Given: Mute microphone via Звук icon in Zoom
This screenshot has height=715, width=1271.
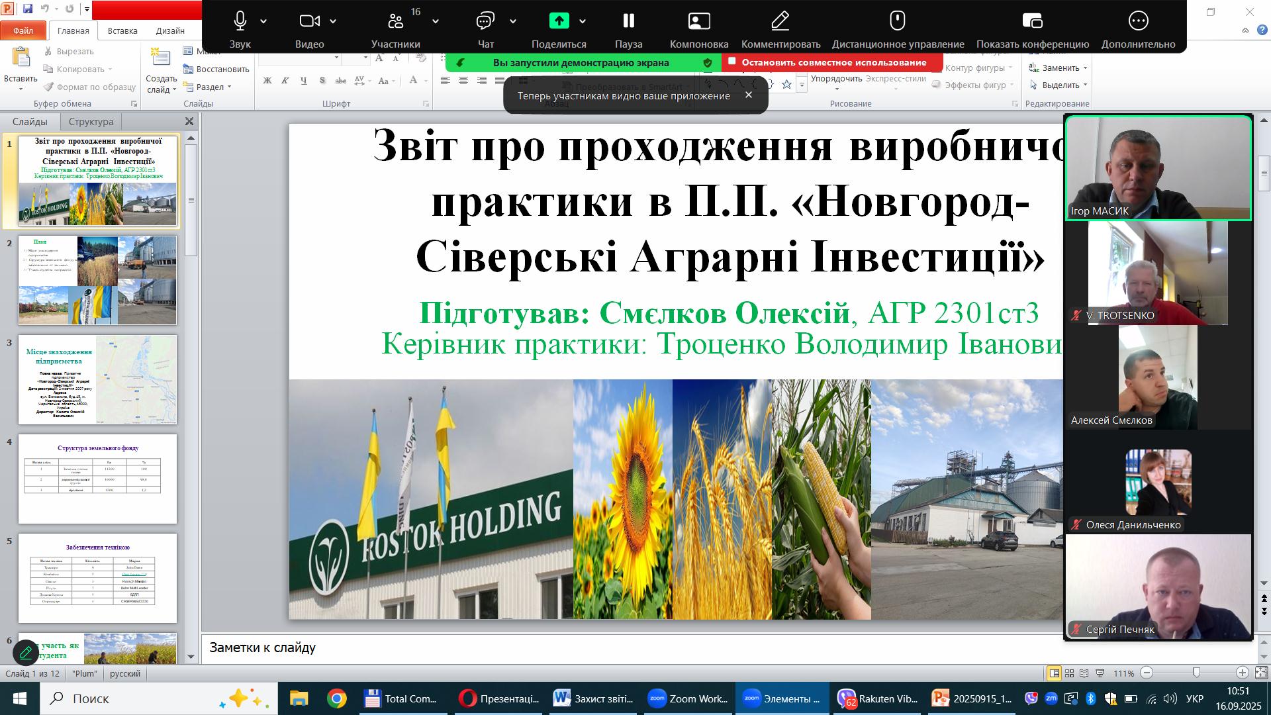Looking at the screenshot, I should tap(240, 21).
